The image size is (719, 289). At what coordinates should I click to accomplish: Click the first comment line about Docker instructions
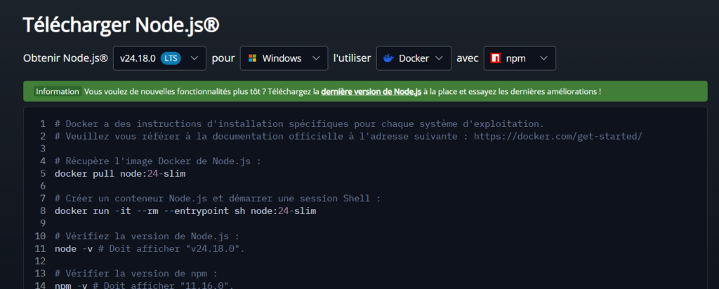(299, 123)
